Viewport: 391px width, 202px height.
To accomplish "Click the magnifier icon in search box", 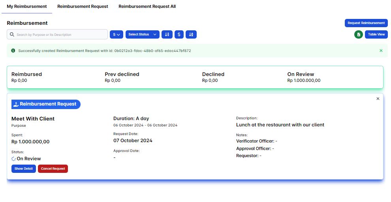I will (x=12, y=35).
